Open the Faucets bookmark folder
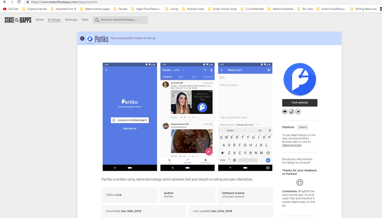Screen dimensions: 382x218 (121, 9)
